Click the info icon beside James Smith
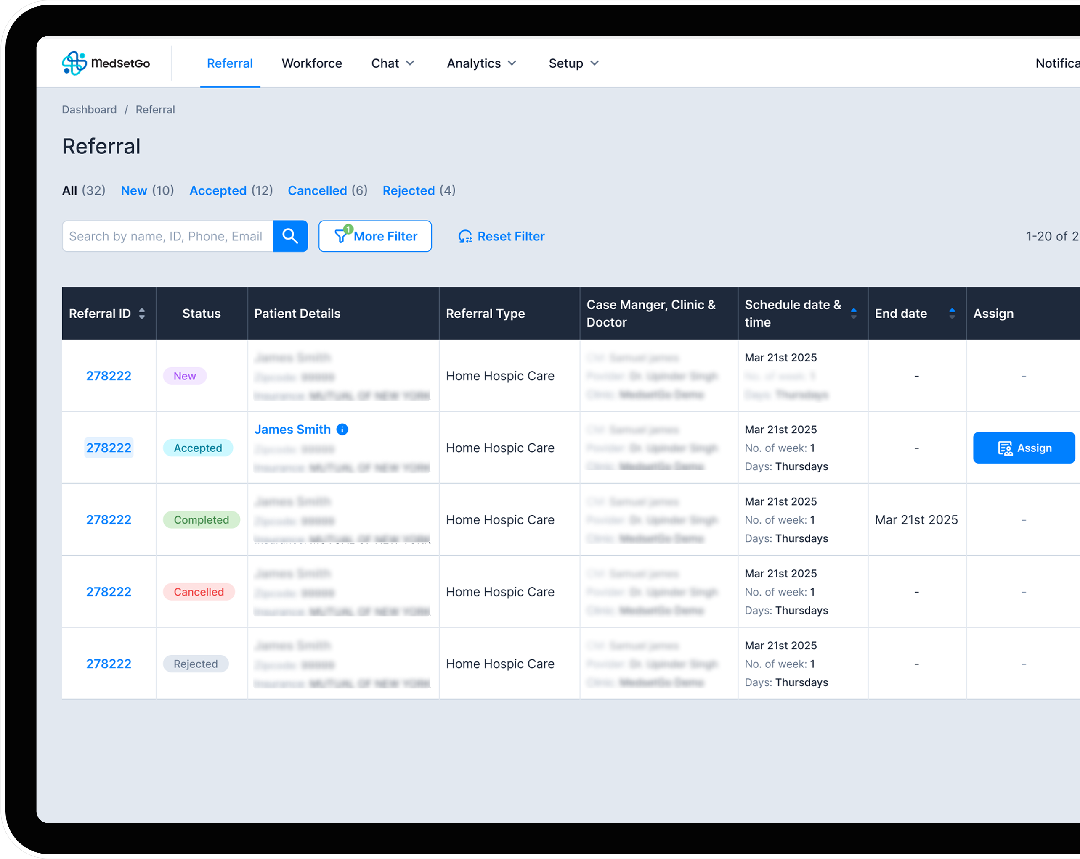The height and width of the screenshot is (859, 1080). click(x=342, y=429)
